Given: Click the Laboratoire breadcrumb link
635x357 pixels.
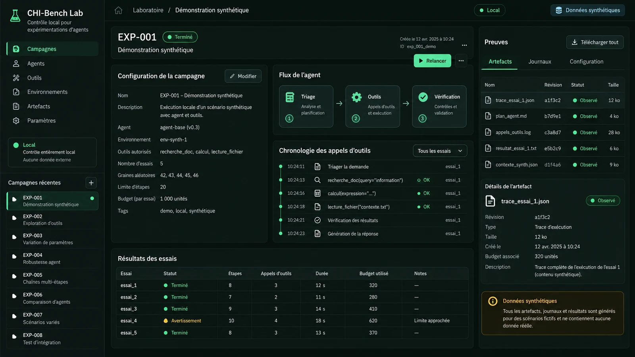Looking at the screenshot, I should coord(148,10).
